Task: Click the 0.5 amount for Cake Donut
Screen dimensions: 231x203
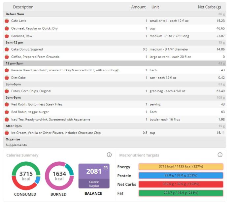Action: point(145,49)
